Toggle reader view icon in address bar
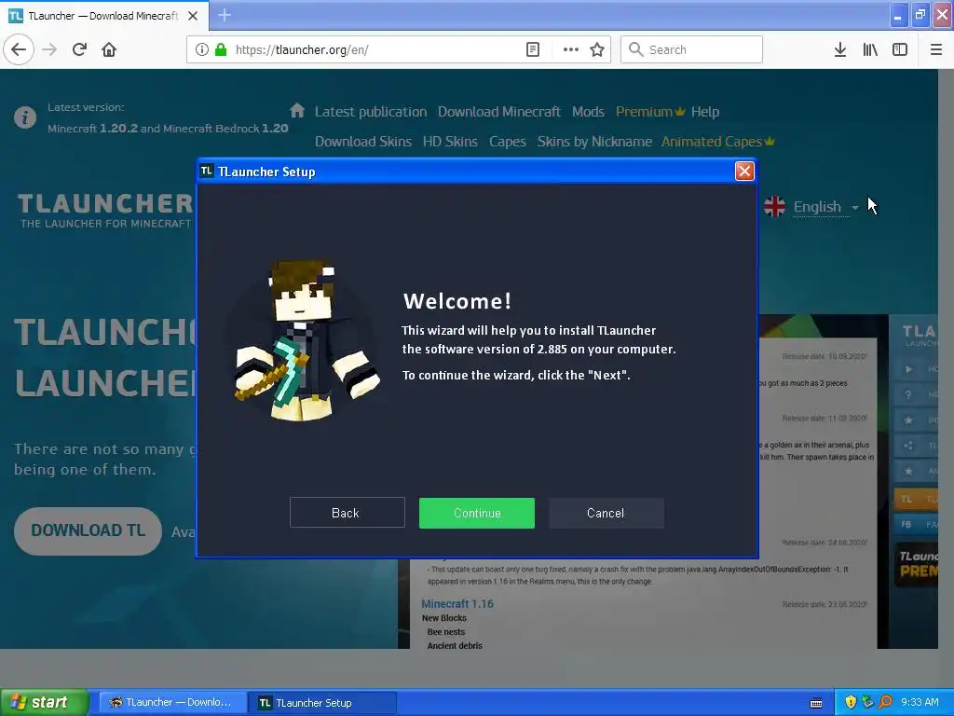The width and height of the screenshot is (954, 716). [532, 49]
